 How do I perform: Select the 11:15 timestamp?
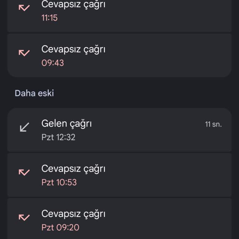pyautogui.click(x=49, y=18)
